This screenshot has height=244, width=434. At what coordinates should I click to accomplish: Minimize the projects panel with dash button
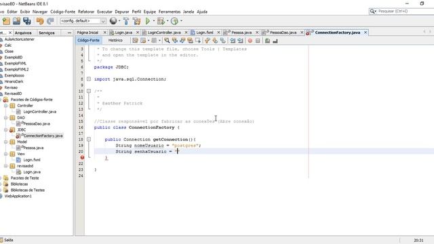pos(69,33)
